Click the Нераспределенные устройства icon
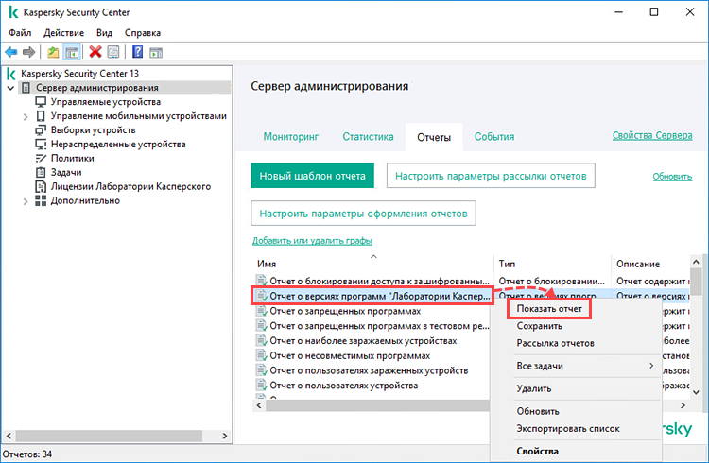This screenshot has height=463, width=709. (x=41, y=145)
